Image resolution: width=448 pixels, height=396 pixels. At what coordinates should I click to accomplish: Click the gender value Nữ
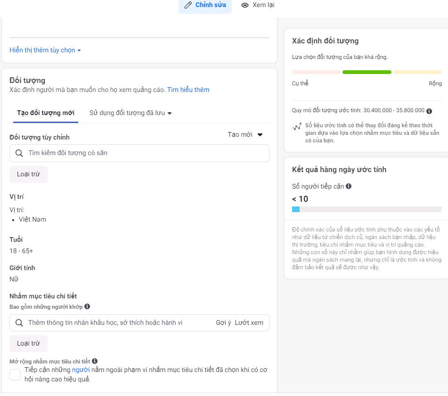point(14,279)
